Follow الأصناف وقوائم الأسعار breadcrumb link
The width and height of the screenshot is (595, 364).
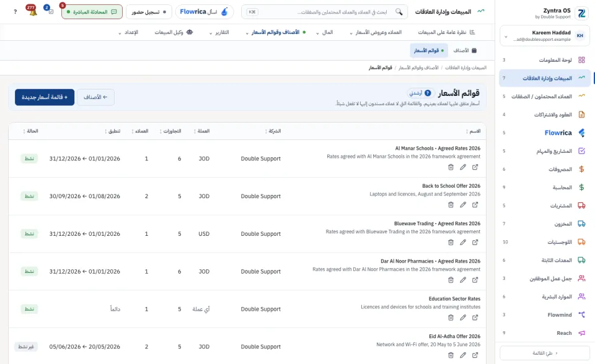[418, 68]
